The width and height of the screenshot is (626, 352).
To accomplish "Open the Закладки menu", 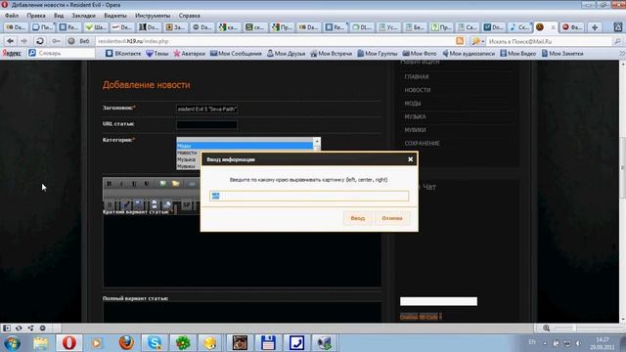I will coord(83,16).
